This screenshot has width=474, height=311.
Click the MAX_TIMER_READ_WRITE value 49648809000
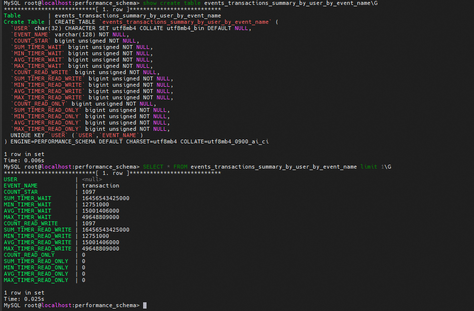point(100,249)
